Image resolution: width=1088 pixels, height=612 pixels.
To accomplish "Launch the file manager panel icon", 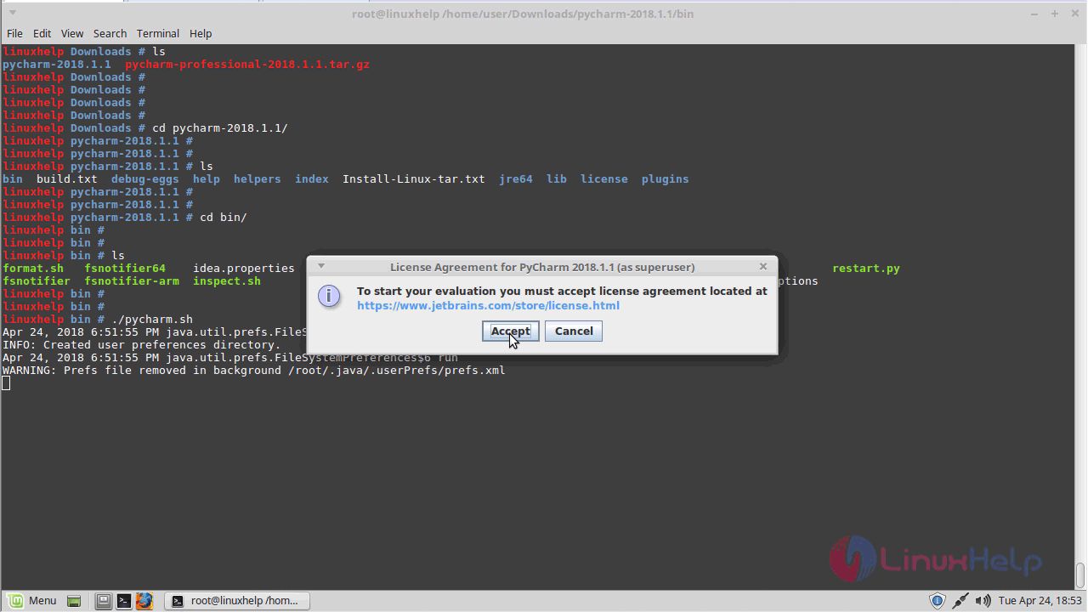I will (x=103, y=601).
